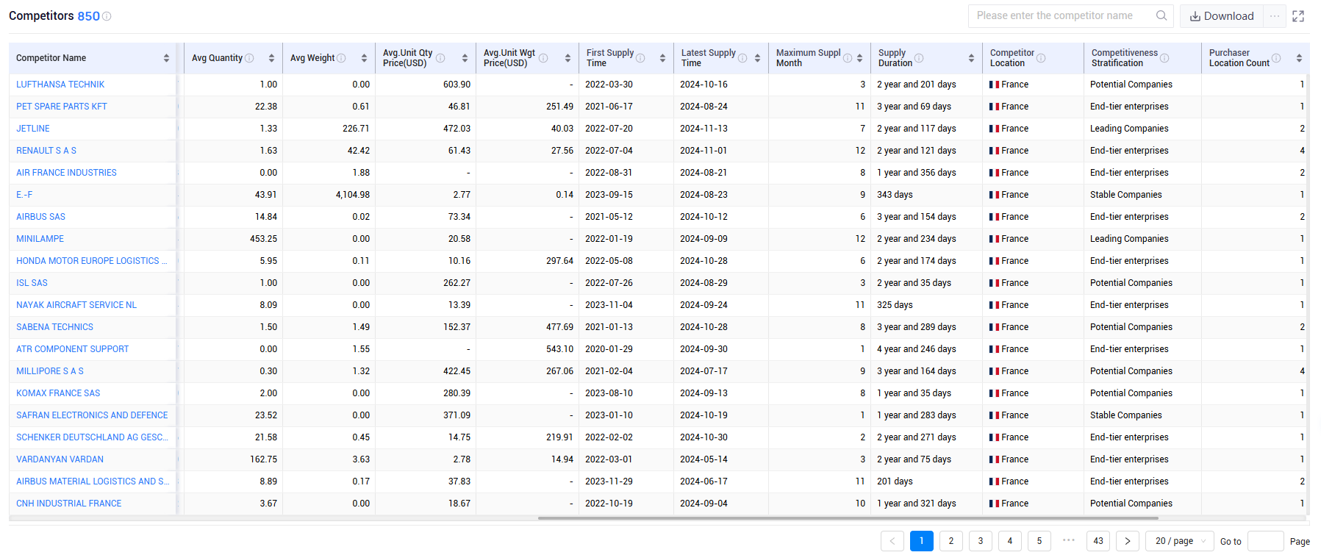Sort by Avg.Unit Wgt Price column
The image size is (1321, 555).
[x=568, y=58]
